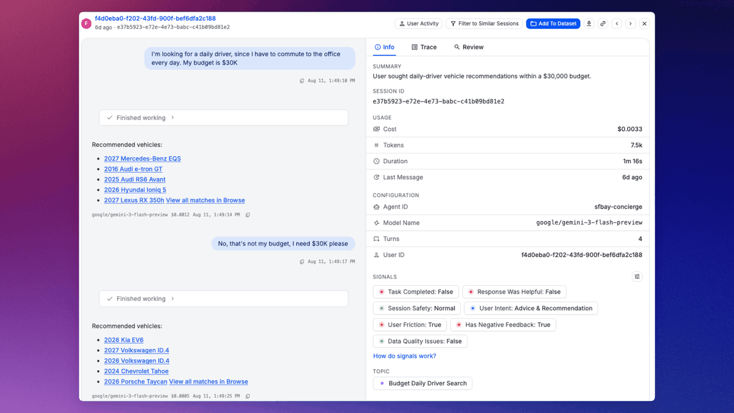The image size is (734, 413).
Task: Click the pink F user avatar
Action: pos(86,23)
